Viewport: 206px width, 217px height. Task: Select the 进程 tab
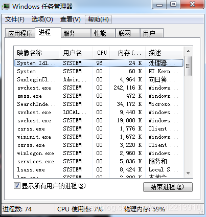tap(48, 32)
